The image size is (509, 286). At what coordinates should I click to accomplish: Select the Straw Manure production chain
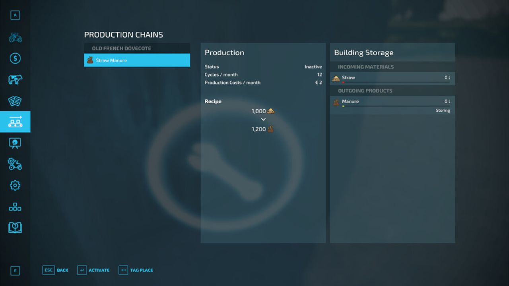coord(137,60)
